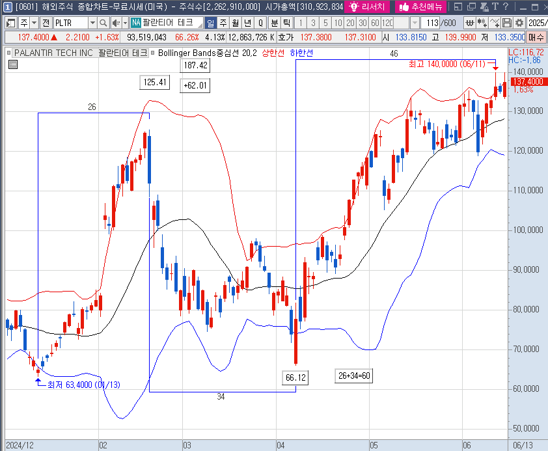Click the 호가 quote label

[286, 37]
